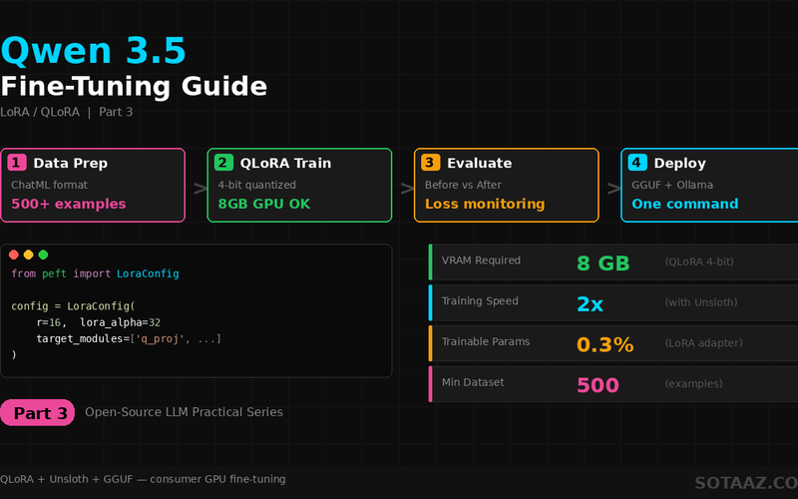
Task: Click the green step 2 number badge
Action: point(223,163)
